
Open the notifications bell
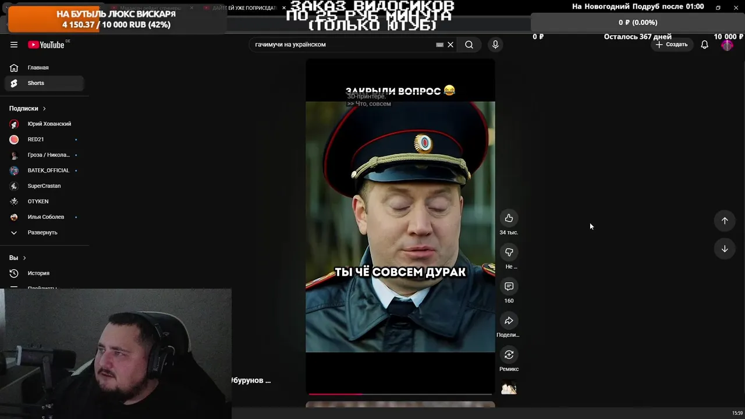[x=704, y=45]
